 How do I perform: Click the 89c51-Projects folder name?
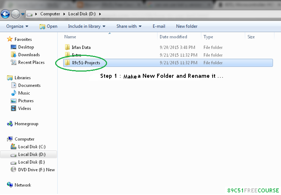(x=86, y=63)
